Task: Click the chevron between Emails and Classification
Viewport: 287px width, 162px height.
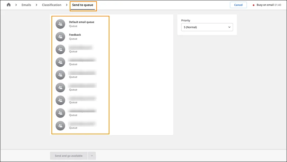Action: pos(37,5)
